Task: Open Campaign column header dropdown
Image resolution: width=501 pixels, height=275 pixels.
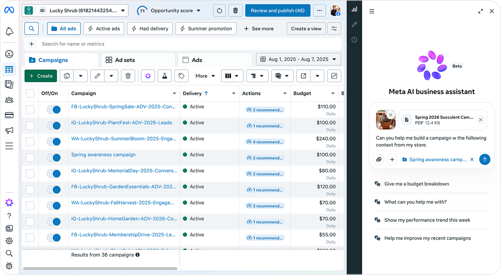Action: pos(174,94)
